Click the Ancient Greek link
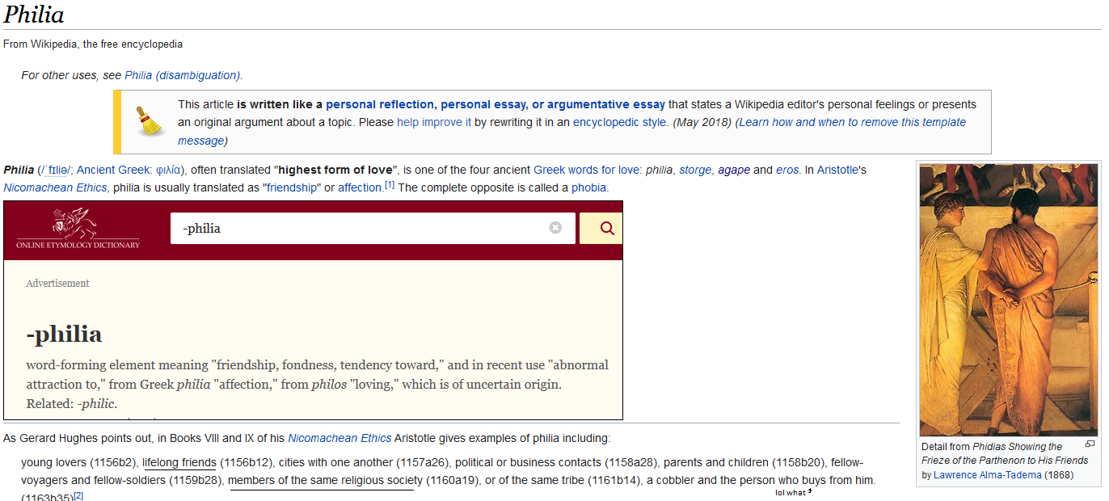Screen dimensions: 1109x501 click(x=113, y=170)
